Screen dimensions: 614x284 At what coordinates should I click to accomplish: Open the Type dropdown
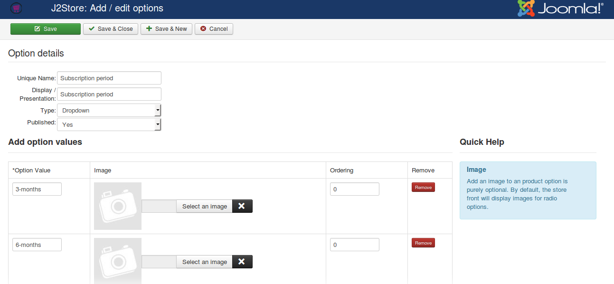pos(109,111)
